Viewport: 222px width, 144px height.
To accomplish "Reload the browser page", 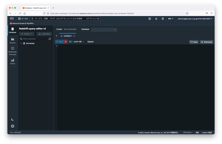I will [x=20, y=13].
